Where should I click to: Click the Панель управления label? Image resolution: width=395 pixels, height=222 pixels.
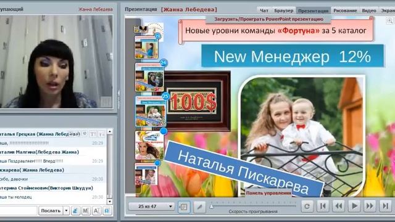pos(268,193)
